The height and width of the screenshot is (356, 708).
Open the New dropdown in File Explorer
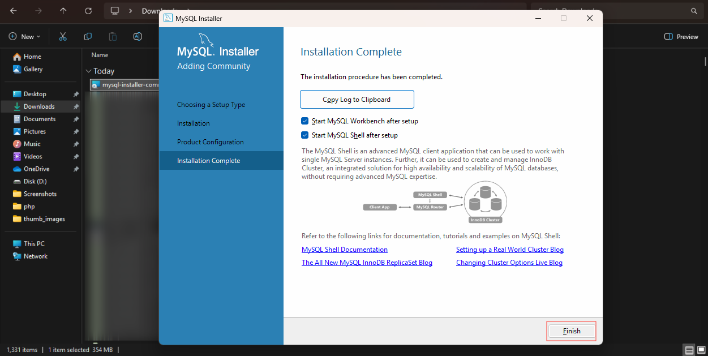coord(25,37)
